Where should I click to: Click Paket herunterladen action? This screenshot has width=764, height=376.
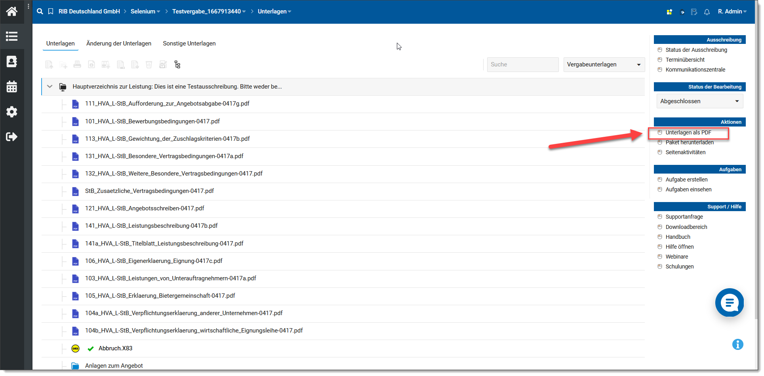click(690, 142)
